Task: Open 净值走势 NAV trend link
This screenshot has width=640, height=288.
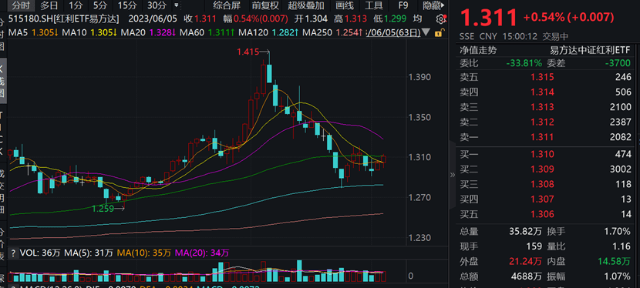Action: 478,51
